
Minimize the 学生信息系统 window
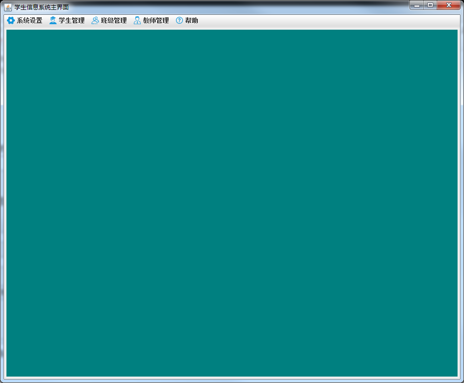pyautogui.click(x=417, y=5)
